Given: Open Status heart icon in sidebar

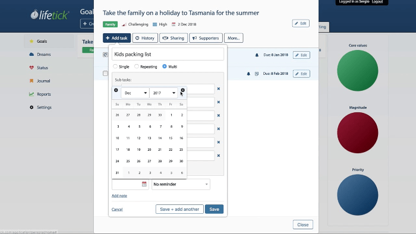Looking at the screenshot, I should 31,68.
